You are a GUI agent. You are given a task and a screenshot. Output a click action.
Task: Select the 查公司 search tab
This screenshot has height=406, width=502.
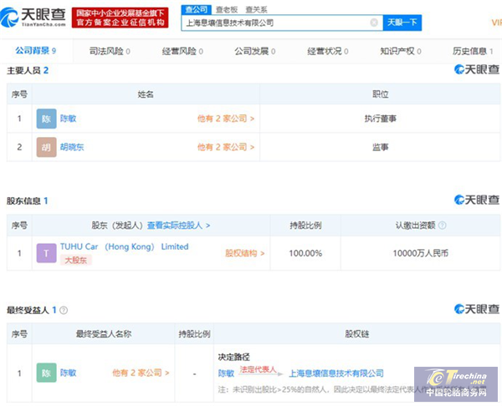(197, 9)
